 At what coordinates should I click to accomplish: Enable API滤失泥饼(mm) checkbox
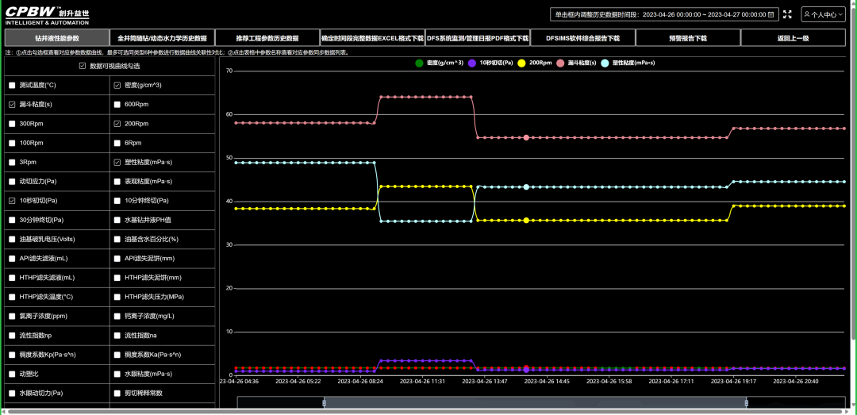click(x=117, y=259)
